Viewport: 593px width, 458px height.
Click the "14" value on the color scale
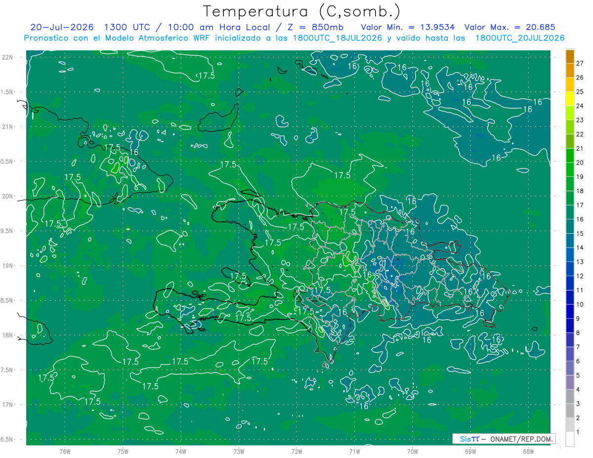[580, 248]
